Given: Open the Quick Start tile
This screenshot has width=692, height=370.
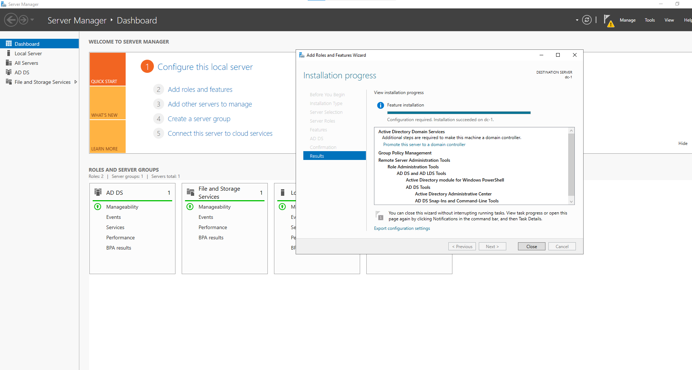Looking at the screenshot, I should pos(108,69).
